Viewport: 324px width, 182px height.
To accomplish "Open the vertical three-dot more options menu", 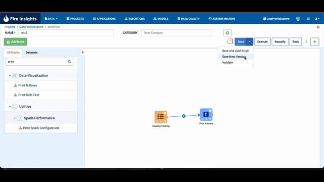I will pyautogui.click(x=306, y=41).
